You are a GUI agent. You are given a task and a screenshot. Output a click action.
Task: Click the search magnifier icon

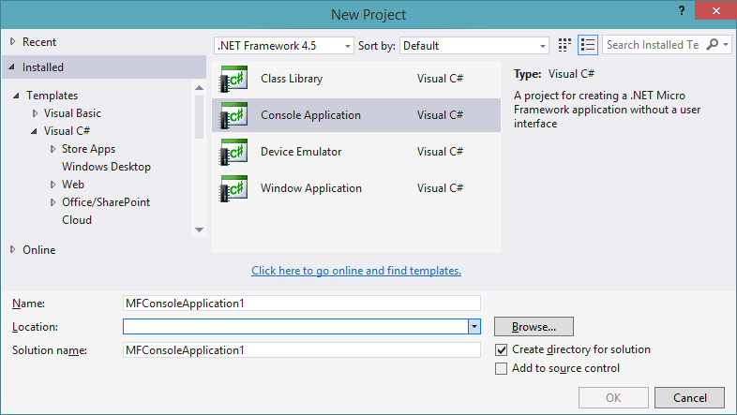click(x=714, y=45)
